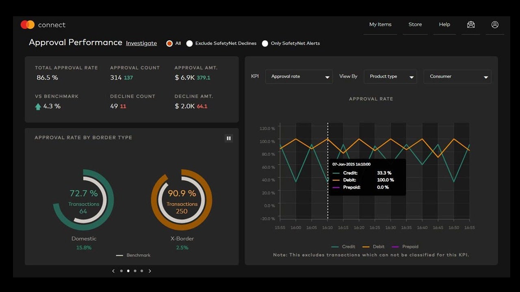
Task: Open the Consumer dropdown
Action: (457, 77)
